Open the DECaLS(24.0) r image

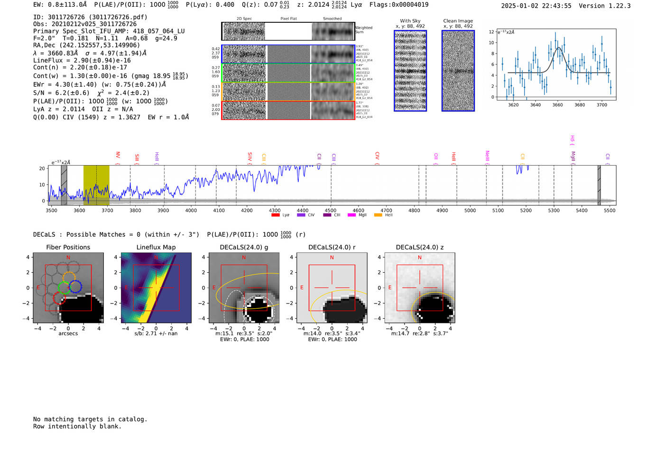[x=332, y=288]
